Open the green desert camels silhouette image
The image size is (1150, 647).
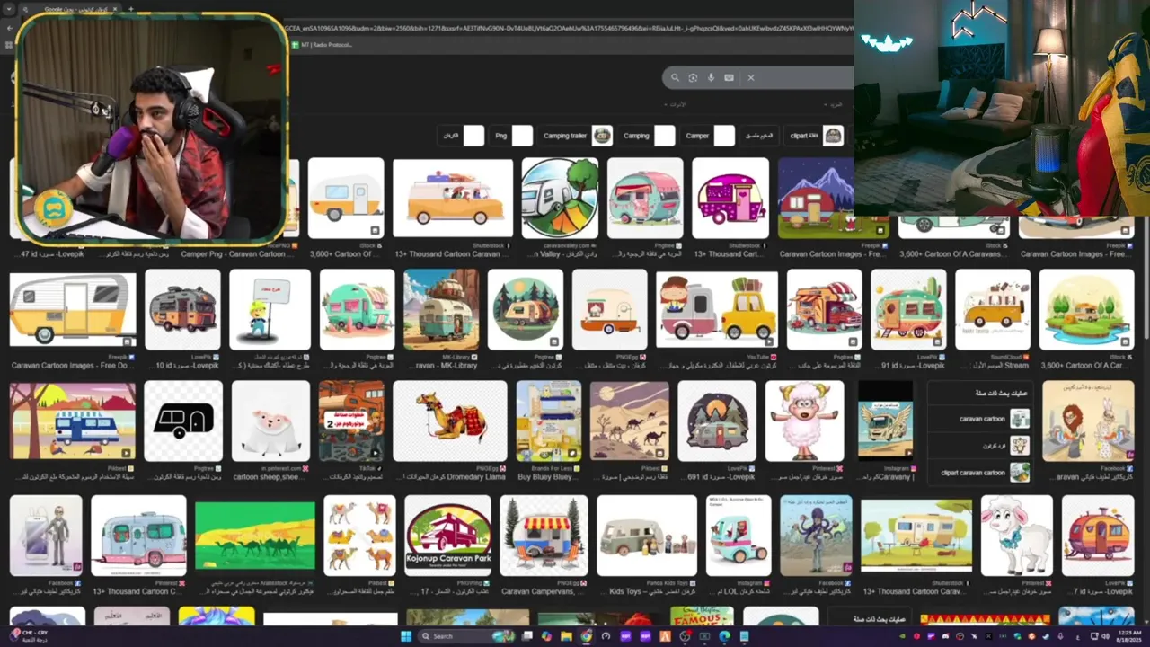[x=255, y=536]
